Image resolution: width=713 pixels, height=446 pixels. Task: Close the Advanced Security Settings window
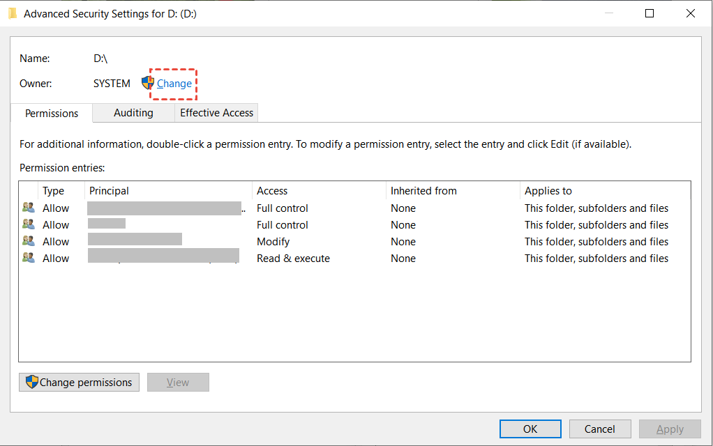pos(691,13)
